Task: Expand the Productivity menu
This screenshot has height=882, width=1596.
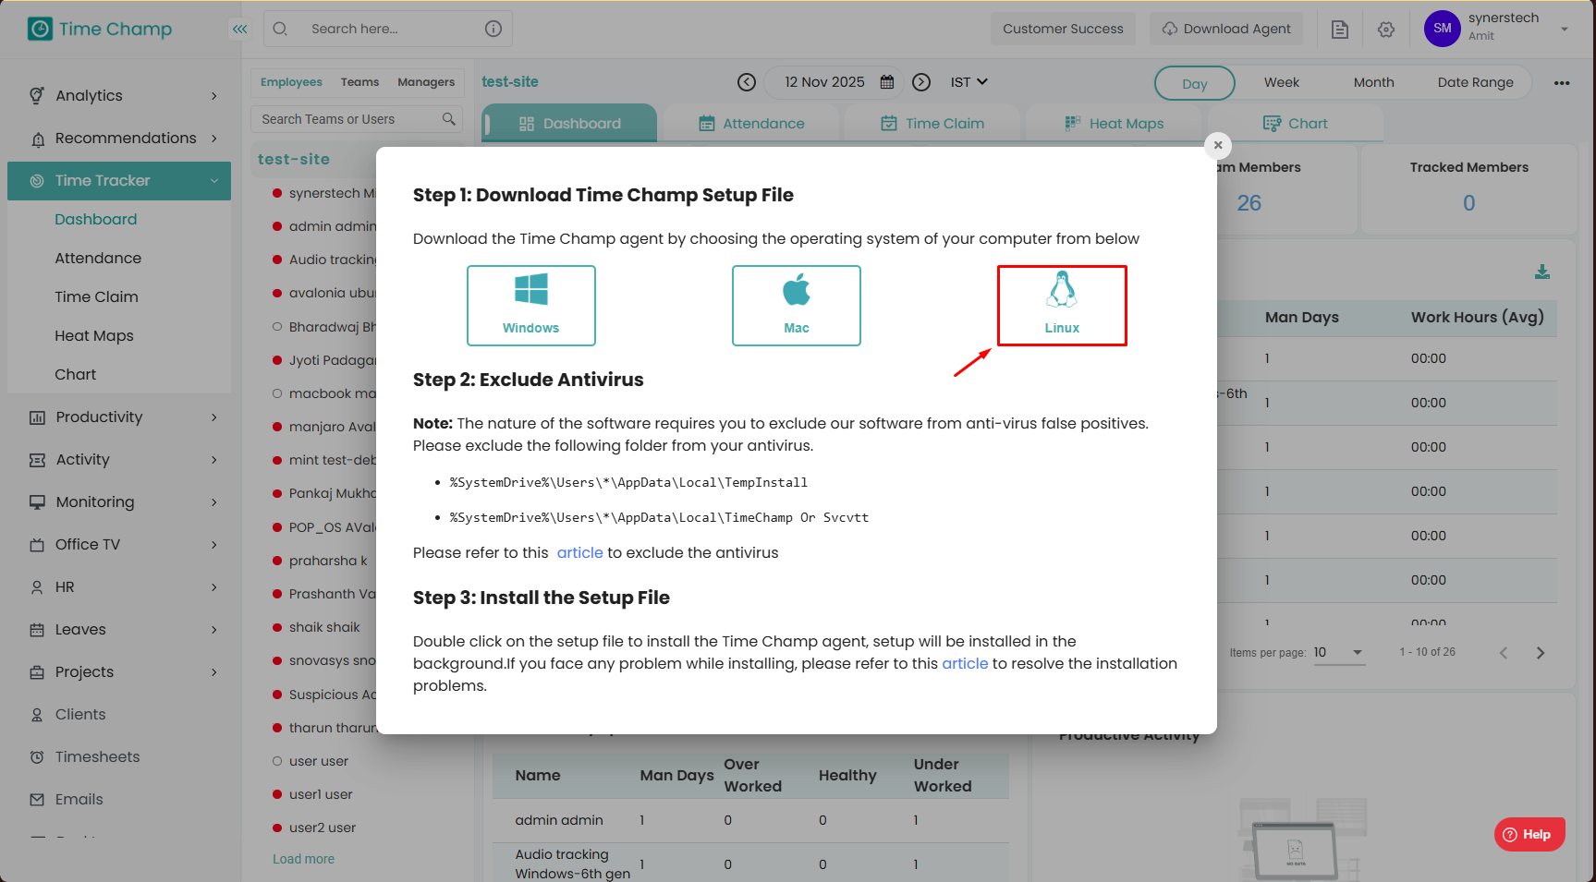Action: coord(119,417)
